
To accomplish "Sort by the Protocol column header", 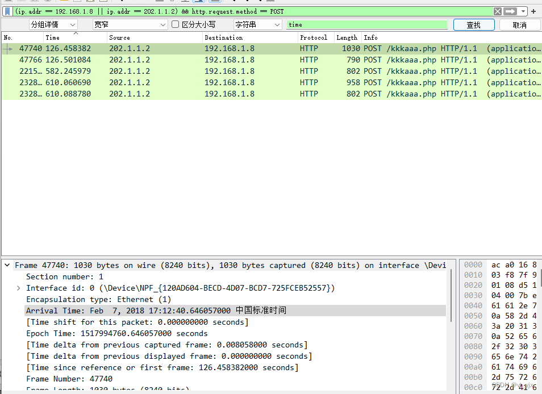I will (316, 37).
